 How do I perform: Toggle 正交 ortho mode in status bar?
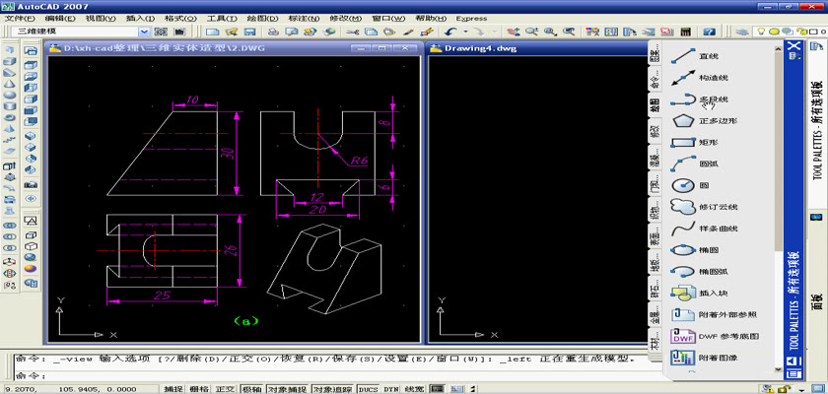225,389
